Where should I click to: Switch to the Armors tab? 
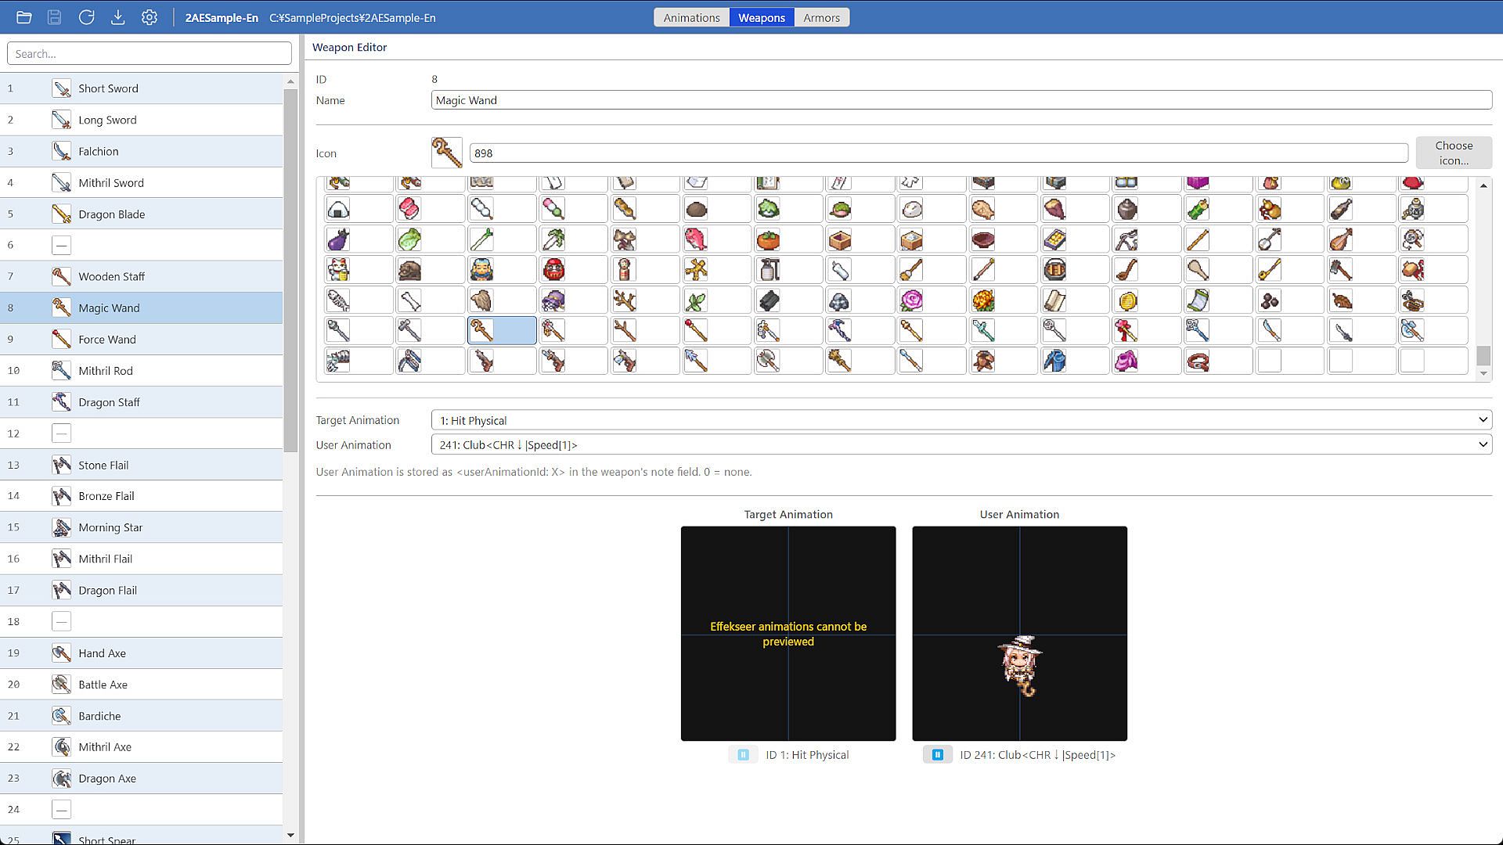pos(821,17)
